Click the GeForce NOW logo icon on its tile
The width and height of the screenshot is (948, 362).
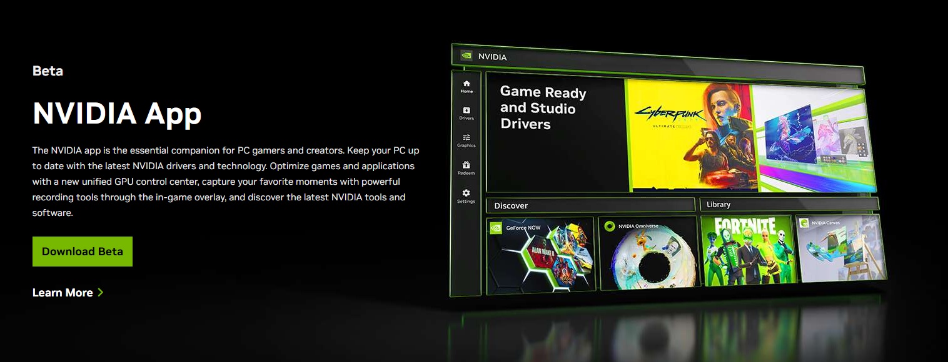[x=496, y=228]
